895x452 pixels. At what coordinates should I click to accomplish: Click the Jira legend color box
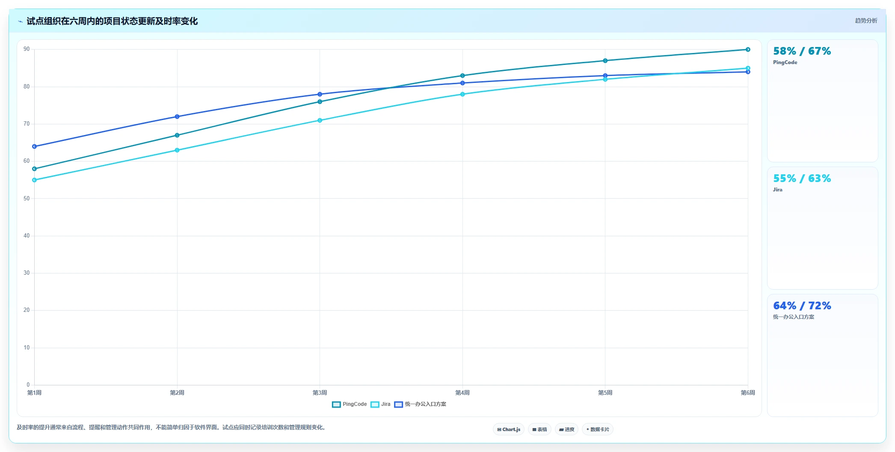[x=375, y=405]
